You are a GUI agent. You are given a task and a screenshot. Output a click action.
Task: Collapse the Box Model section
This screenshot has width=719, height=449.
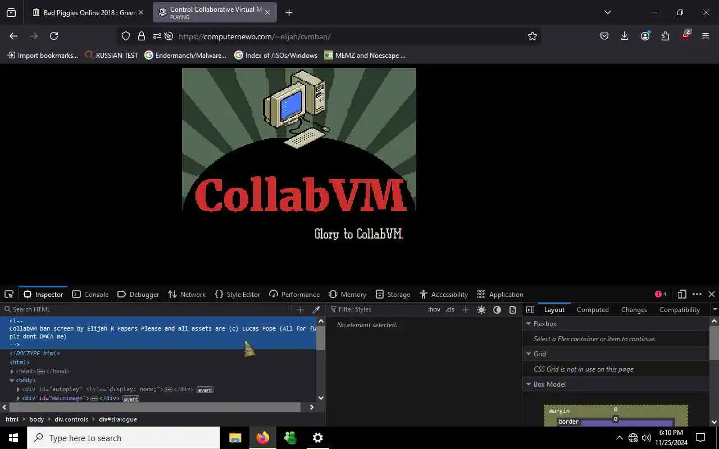click(x=529, y=384)
